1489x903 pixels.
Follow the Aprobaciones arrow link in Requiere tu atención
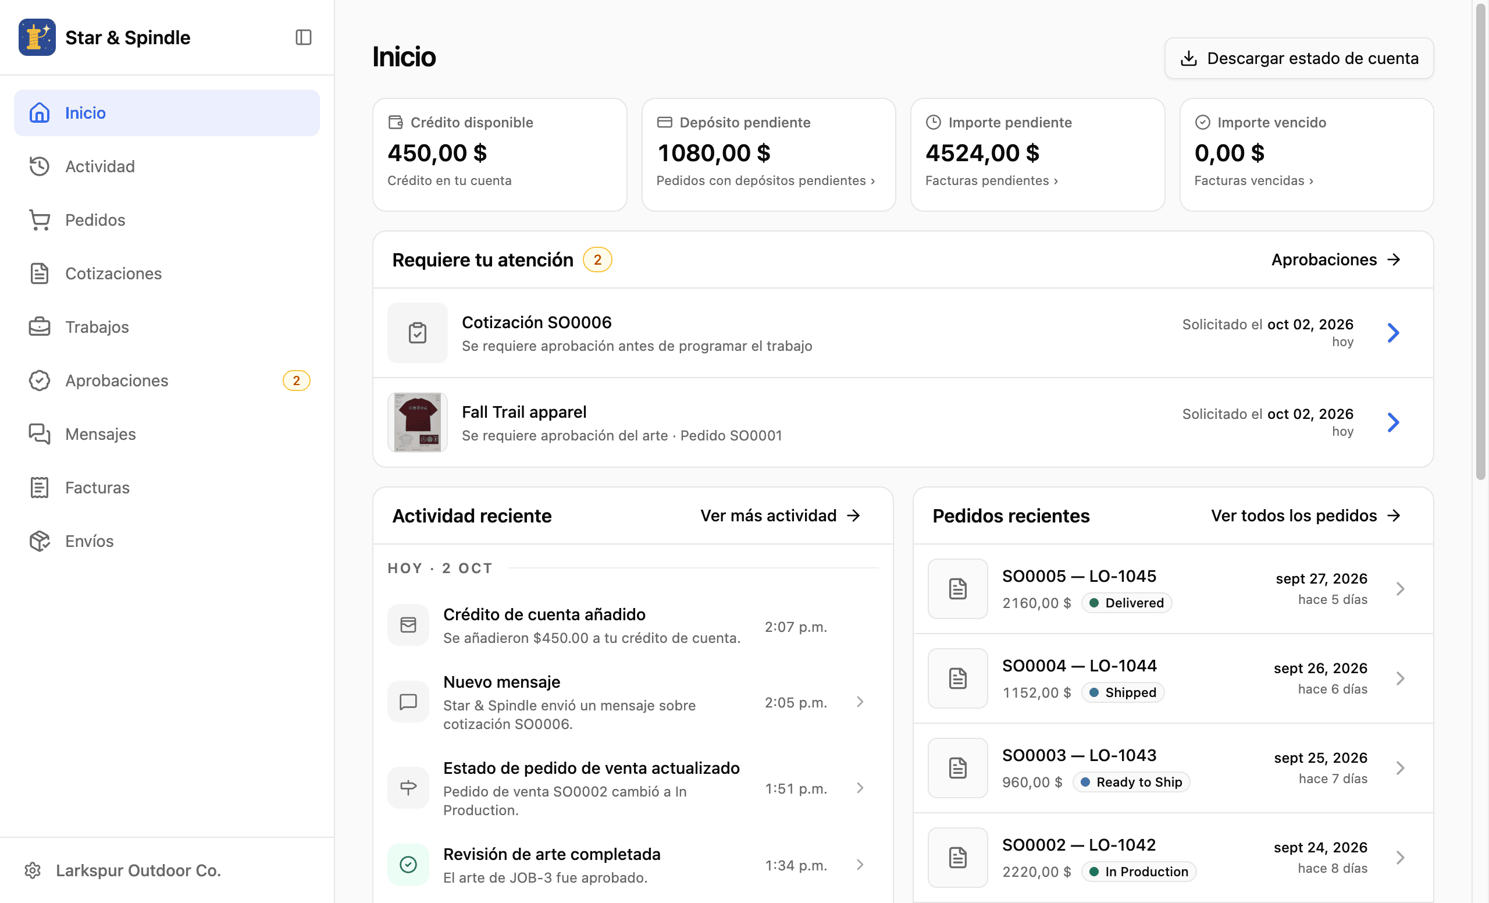click(x=1336, y=260)
